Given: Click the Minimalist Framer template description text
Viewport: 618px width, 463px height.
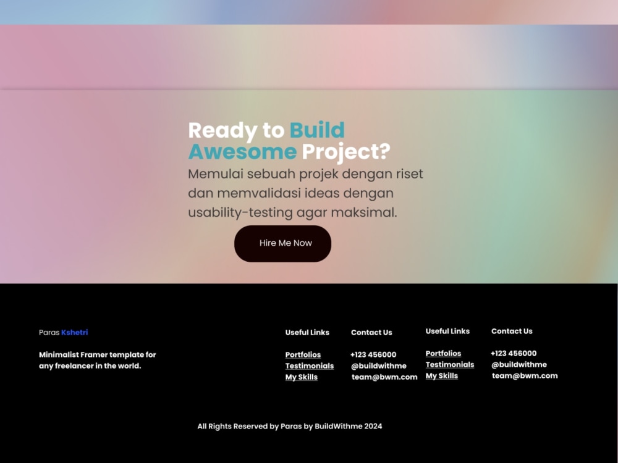Looking at the screenshot, I should tap(98, 361).
